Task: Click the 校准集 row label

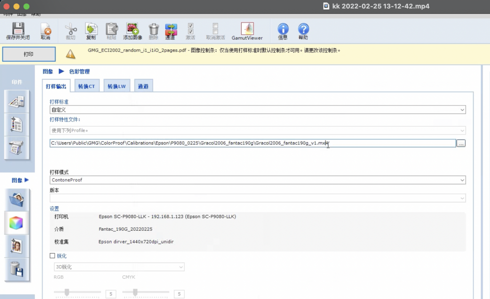Action: [61, 242]
